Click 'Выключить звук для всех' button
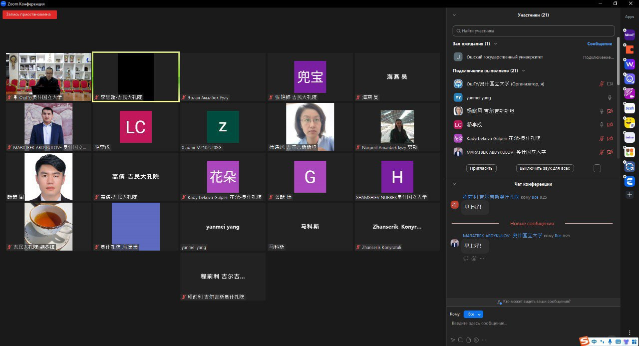 pyautogui.click(x=545, y=168)
